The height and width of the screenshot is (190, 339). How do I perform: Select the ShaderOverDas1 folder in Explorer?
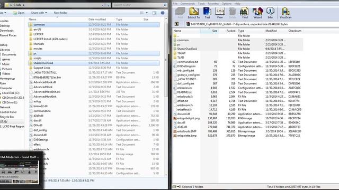tap(94, 63)
